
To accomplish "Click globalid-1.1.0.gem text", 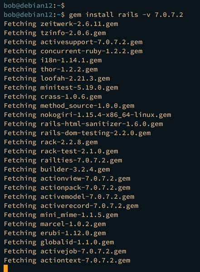I will click(77, 242).
